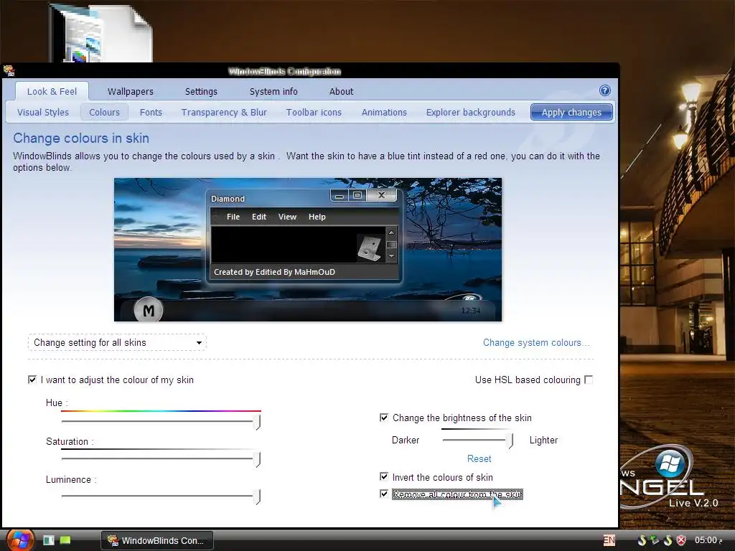The width and height of the screenshot is (735, 551).
Task: Click the green quick launch taskbar icon
Action: (x=65, y=540)
